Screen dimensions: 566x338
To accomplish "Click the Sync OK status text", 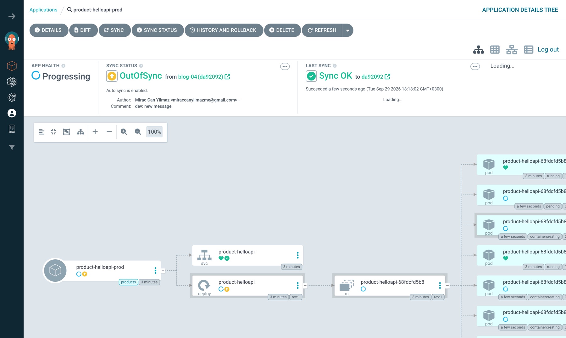I will [336, 76].
